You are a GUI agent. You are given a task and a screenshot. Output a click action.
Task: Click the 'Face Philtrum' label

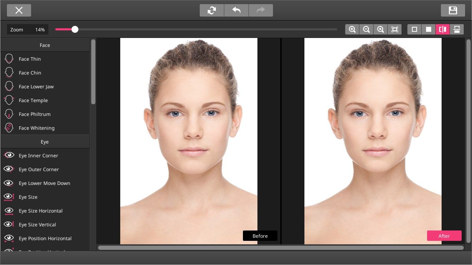point(35,114)
